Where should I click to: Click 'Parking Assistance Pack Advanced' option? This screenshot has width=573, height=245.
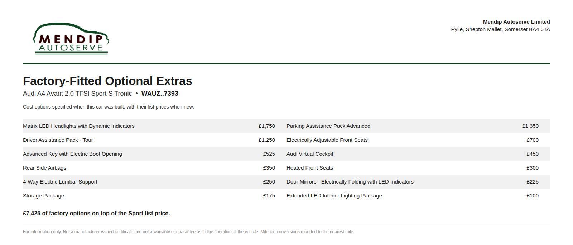(328, 126)
